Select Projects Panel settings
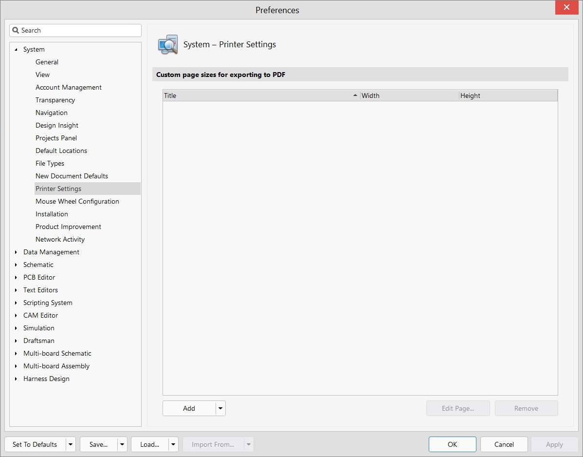This screenshot has height=457, width=583. [x=56, y=138]
